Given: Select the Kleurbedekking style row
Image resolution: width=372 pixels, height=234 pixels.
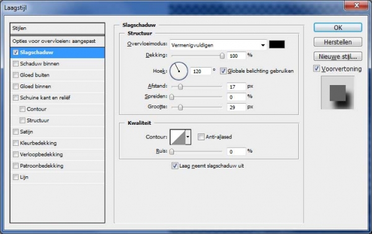Looking at the screenshot, I should (58, 143).
